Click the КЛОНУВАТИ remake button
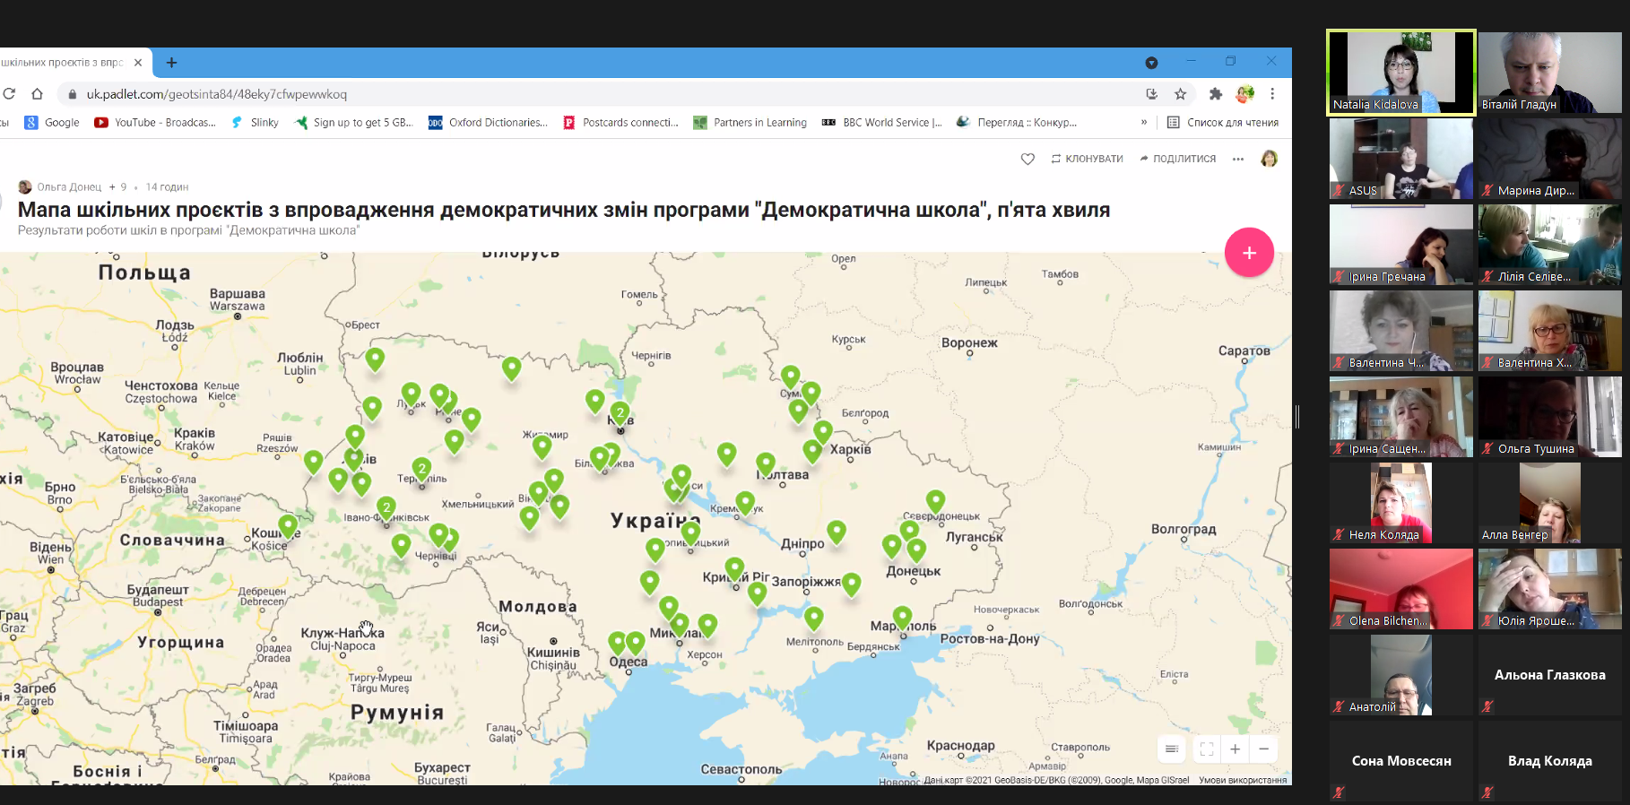 (x=1087, y=159)
